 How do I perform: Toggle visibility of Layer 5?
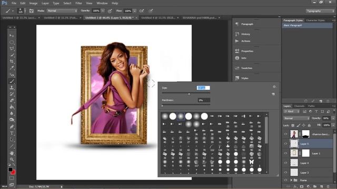click(x=285, y=144)
